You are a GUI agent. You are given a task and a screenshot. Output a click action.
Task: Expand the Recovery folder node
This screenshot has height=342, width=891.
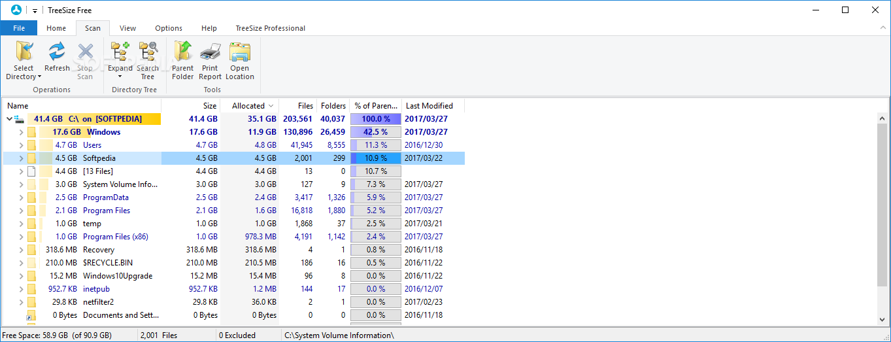tap(21, 250)
